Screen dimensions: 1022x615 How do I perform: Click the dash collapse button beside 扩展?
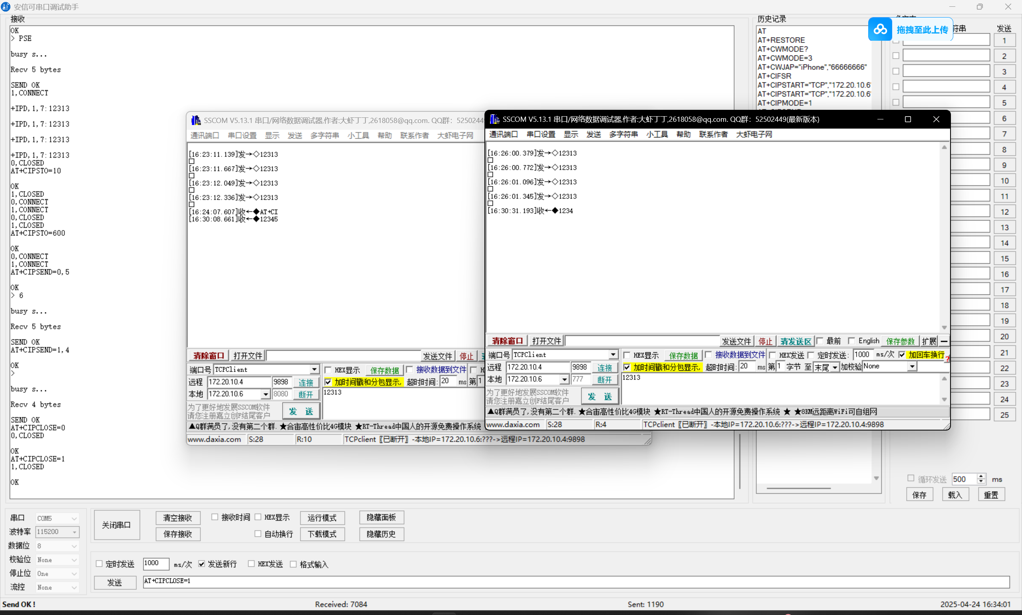pyautogui.click(x=944, y=341)
